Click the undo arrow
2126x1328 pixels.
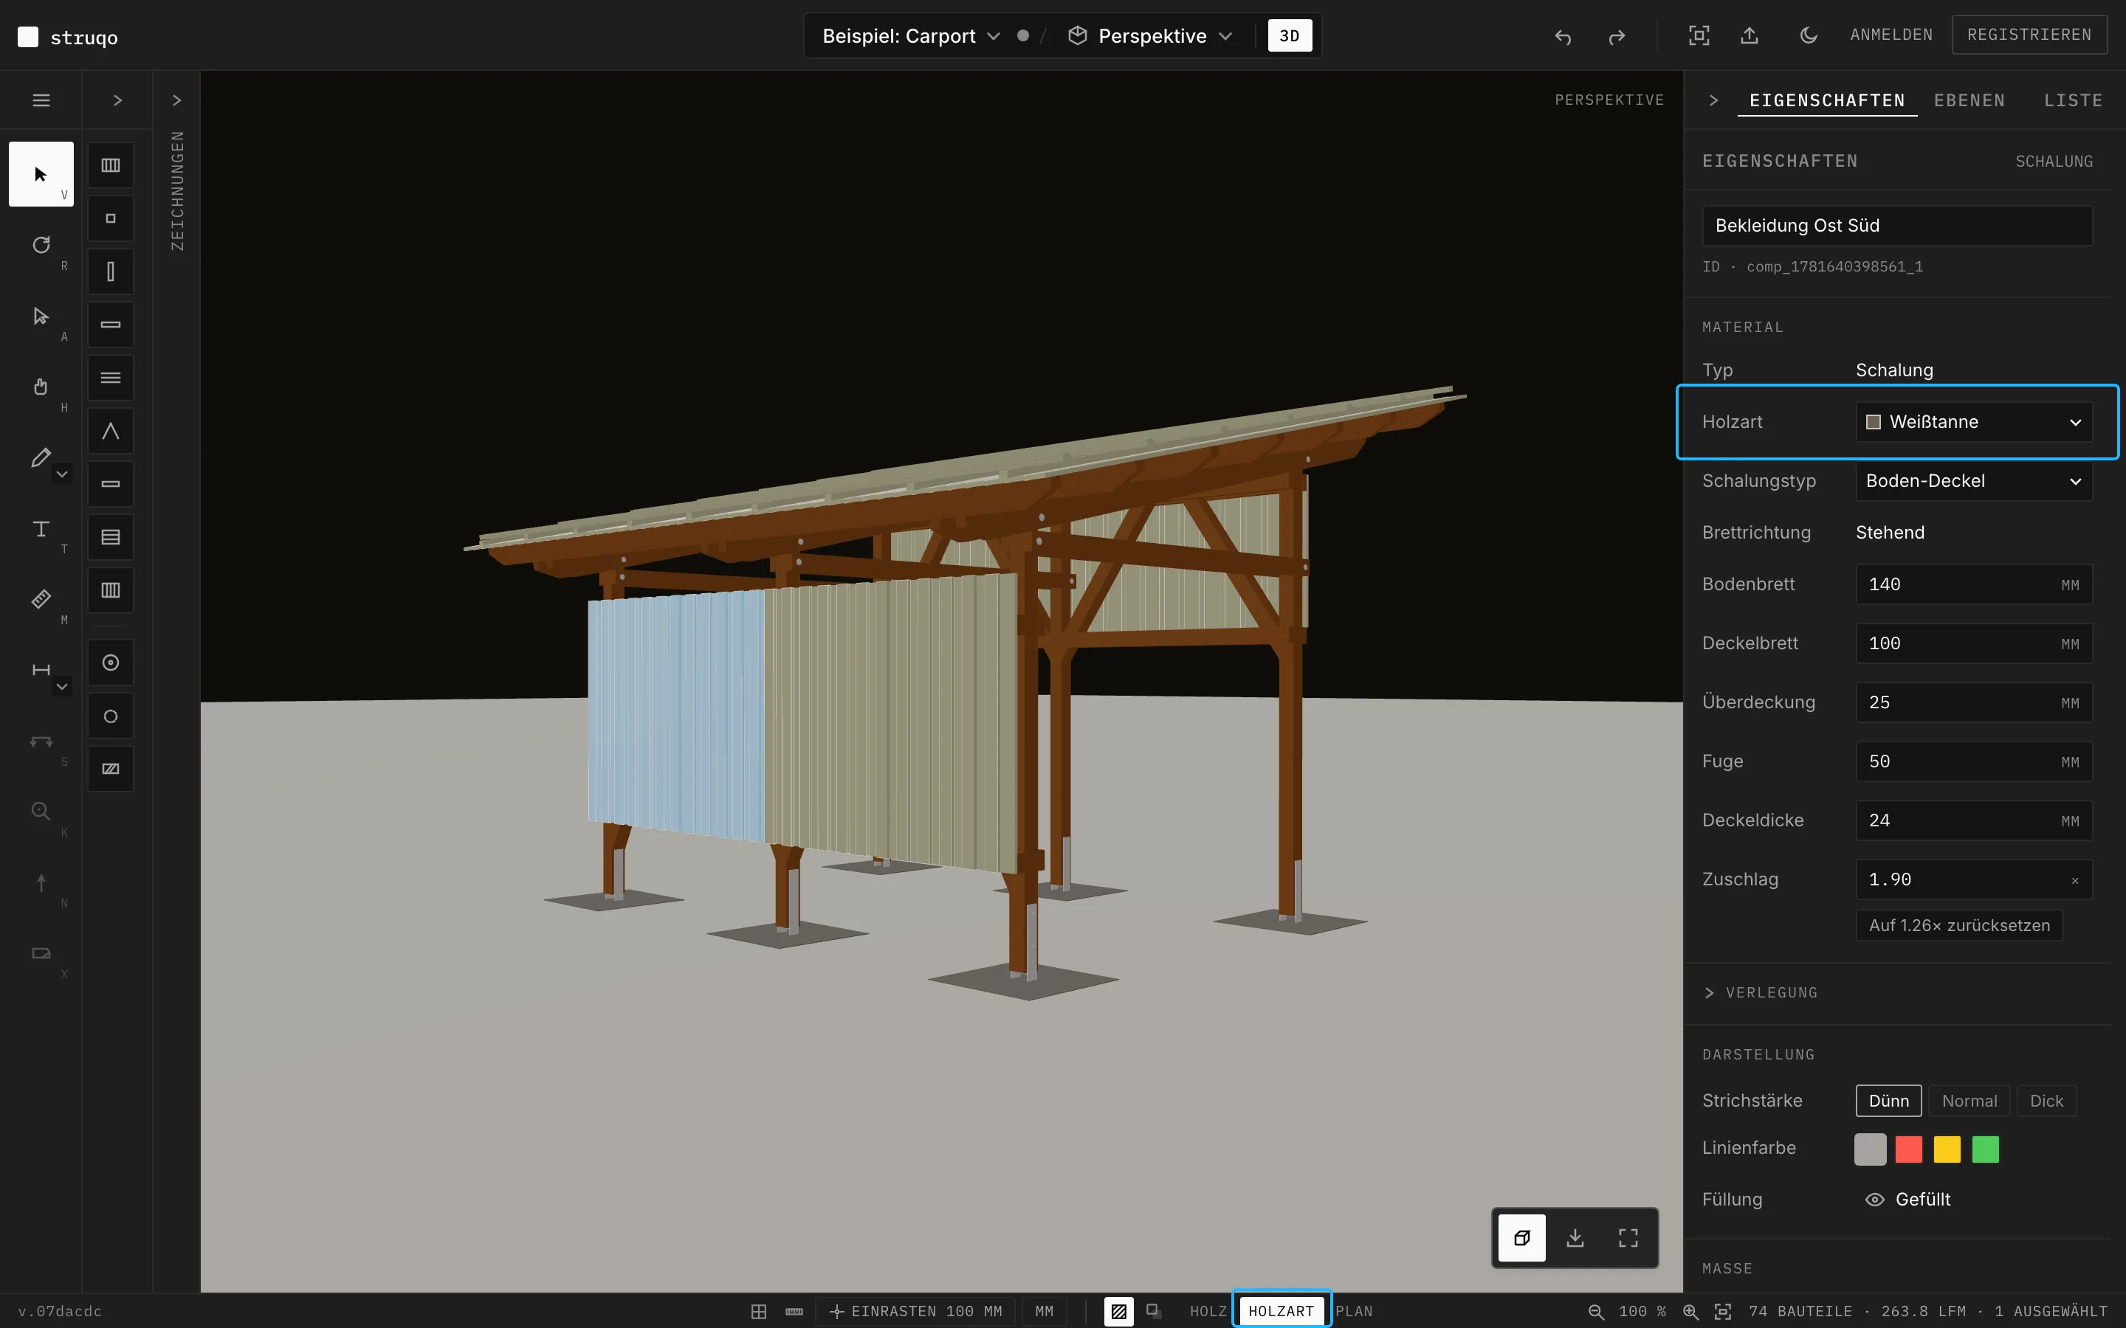click(x=1562, y=36)
